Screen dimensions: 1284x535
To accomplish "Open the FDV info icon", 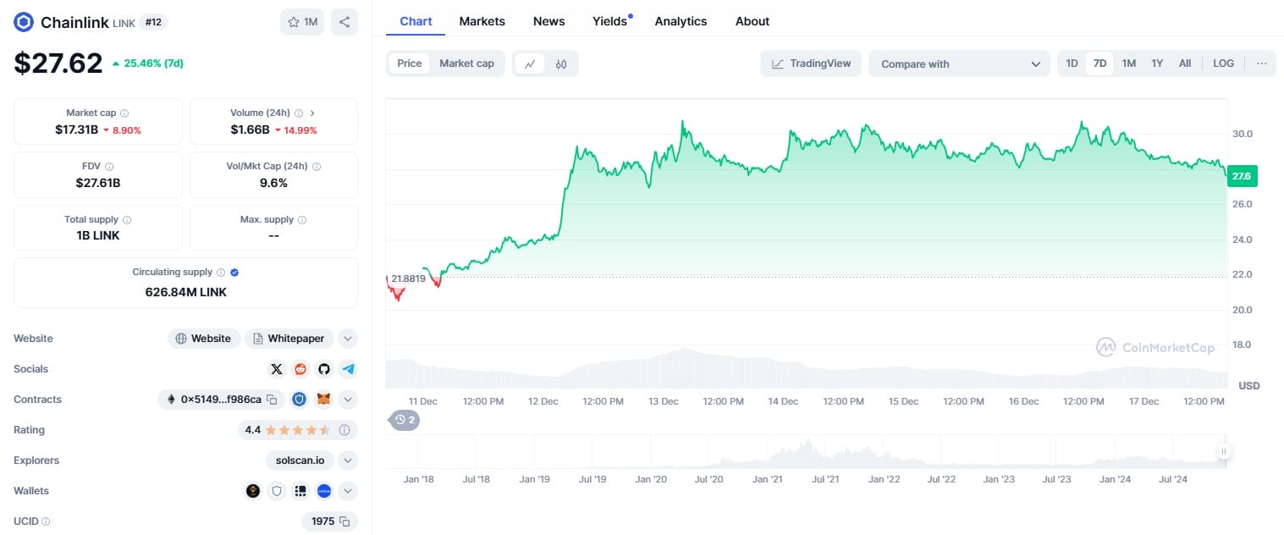I will (x=109, y=167).
